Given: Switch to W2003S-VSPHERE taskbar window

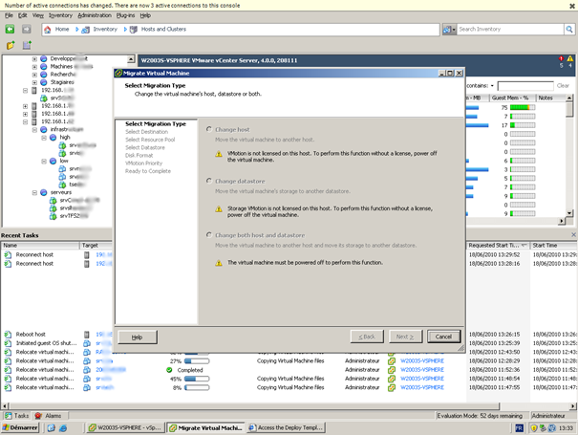Looking at the screenshot, I should pos(125,428).
